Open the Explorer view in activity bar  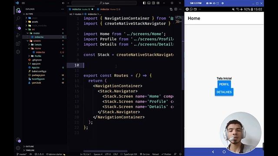18,10
